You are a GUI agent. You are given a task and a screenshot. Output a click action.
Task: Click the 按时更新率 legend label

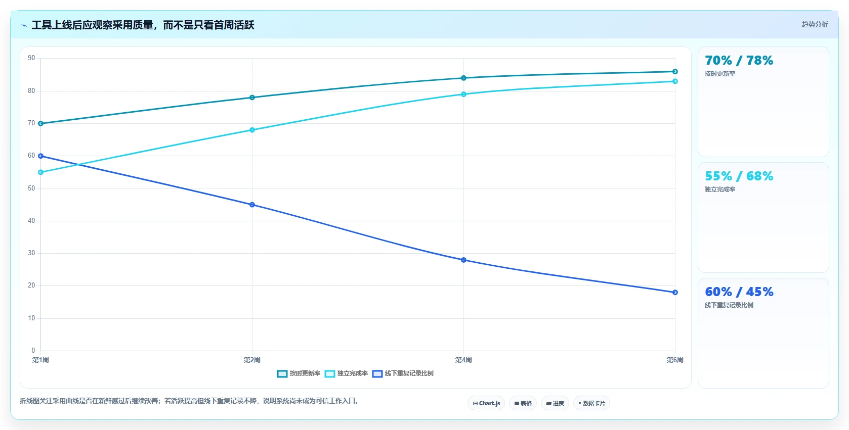pyautogui.click(x=305, y=373)
